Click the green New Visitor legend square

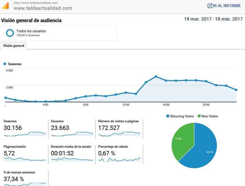199,116
